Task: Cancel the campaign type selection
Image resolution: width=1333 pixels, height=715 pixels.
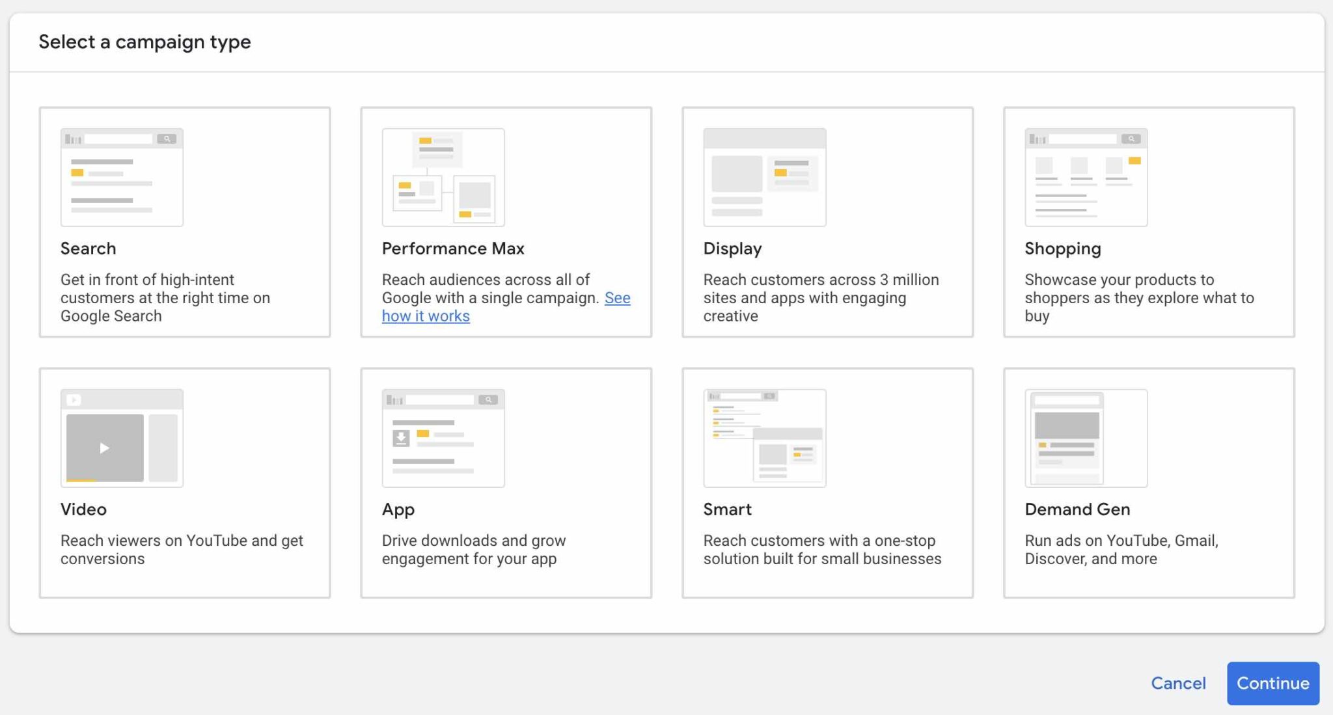Action: pos(1178,683)
